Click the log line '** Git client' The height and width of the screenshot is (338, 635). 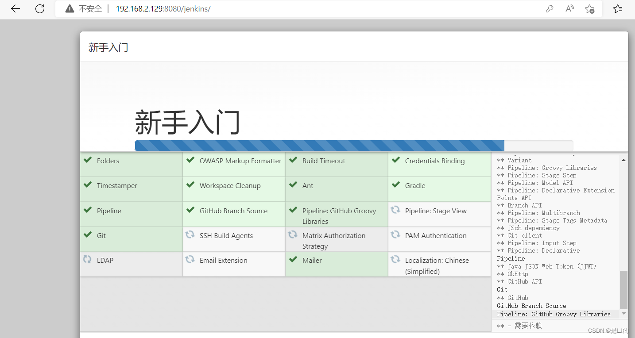tap(519, 235)
